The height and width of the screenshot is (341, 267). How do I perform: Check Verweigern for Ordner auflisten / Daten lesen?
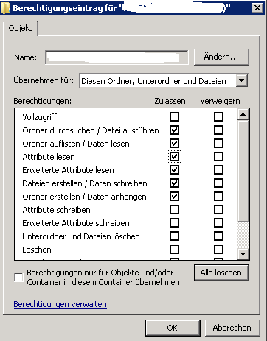coord(218,144)
